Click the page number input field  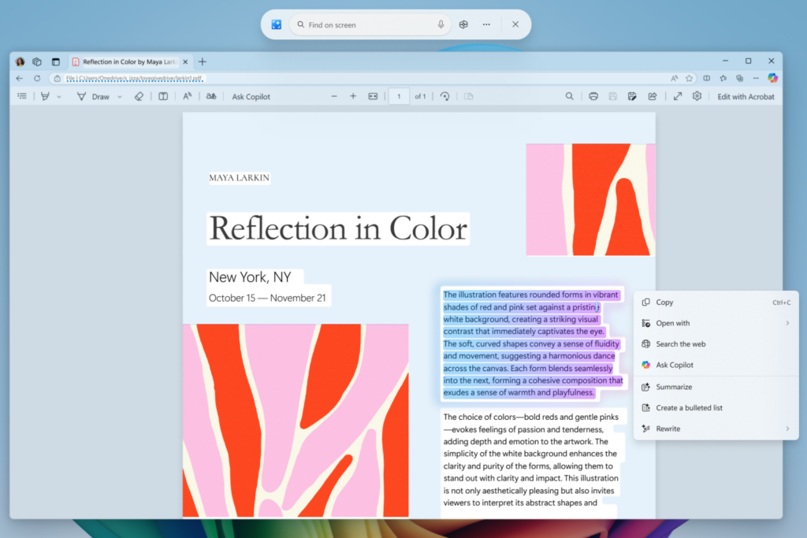[399, 95]
